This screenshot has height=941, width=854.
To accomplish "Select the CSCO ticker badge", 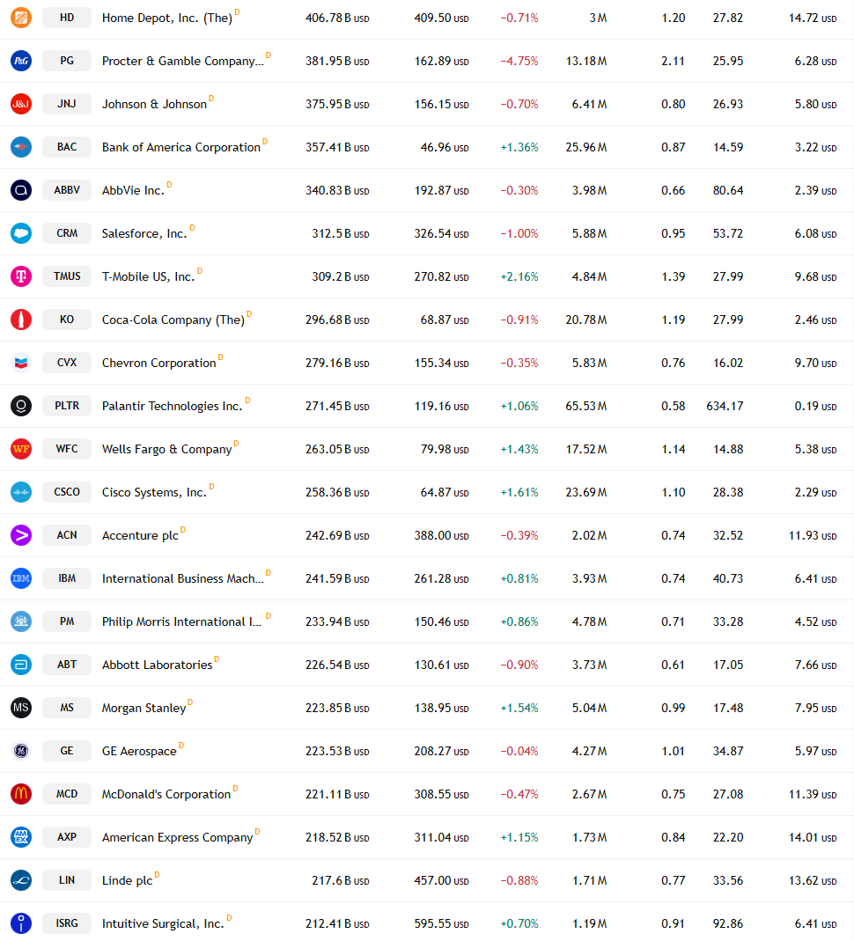I will coord(67,492).
